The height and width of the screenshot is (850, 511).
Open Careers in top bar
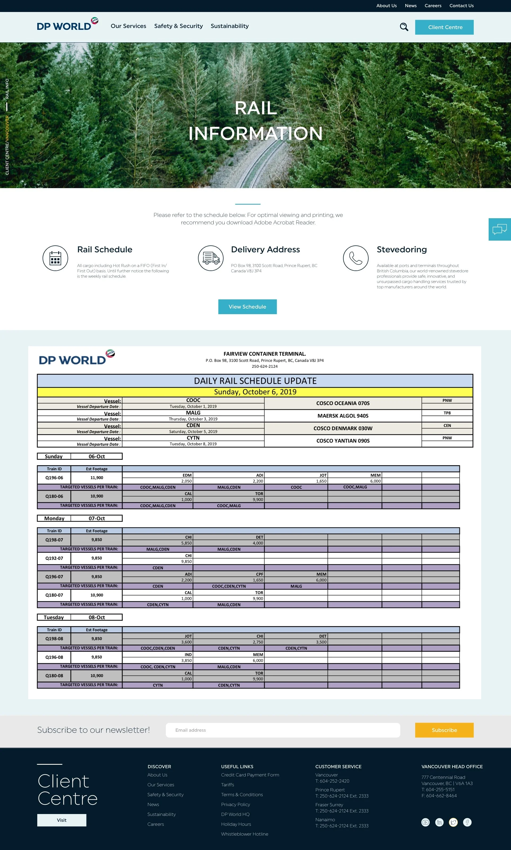click(x=433, y=6)
